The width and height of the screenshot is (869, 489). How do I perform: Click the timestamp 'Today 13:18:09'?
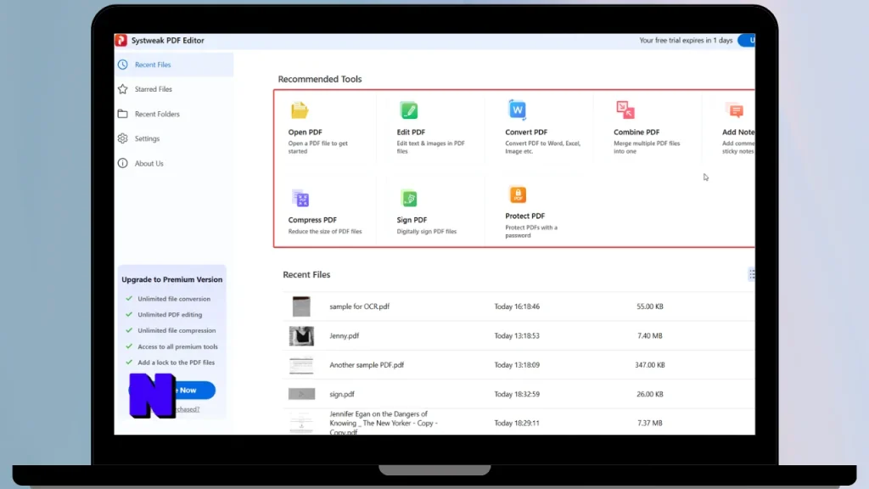pos(517,365)
